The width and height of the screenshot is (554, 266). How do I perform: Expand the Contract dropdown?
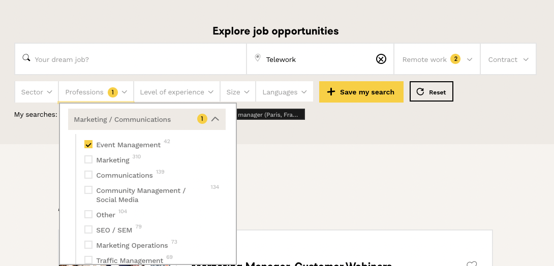click(508, 59)
